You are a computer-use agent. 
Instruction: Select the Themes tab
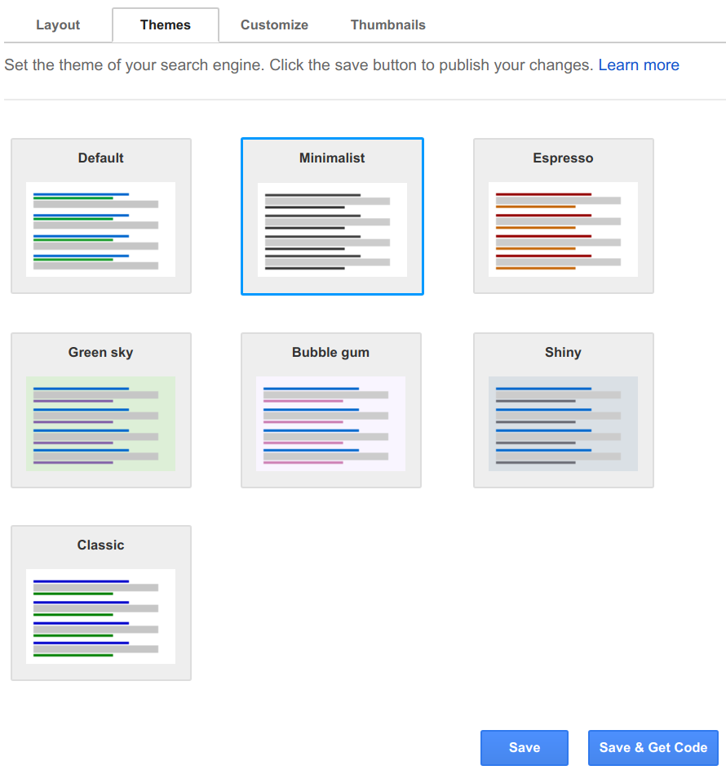pyautogui.click(x=166, y=24)
